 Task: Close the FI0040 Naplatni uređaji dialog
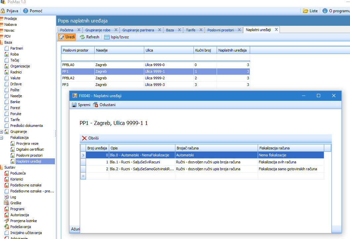(x=334, y=96)
